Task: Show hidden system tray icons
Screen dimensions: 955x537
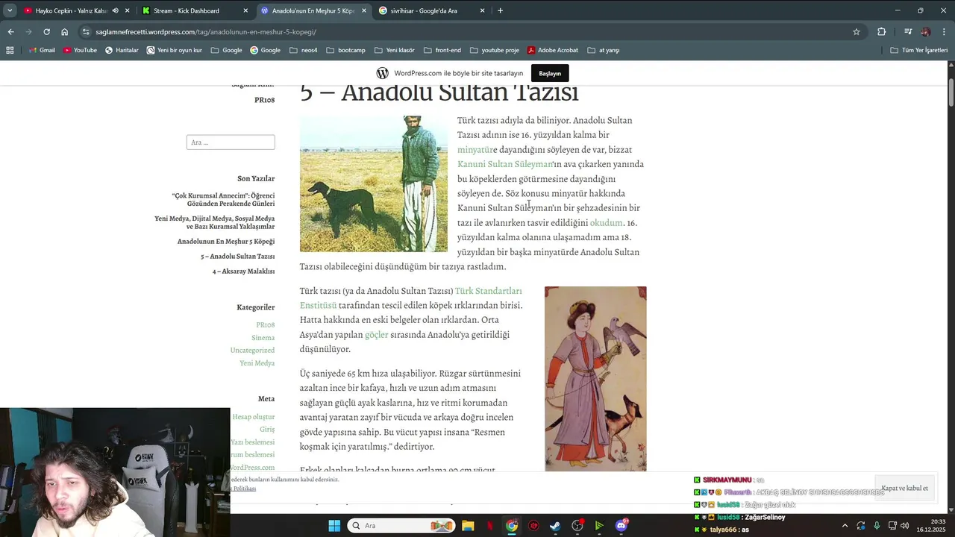Action: (x=845, y=526)
